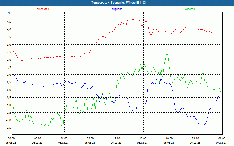
Task: Click the -1,5 y-axis value
Action: [8, 113]
